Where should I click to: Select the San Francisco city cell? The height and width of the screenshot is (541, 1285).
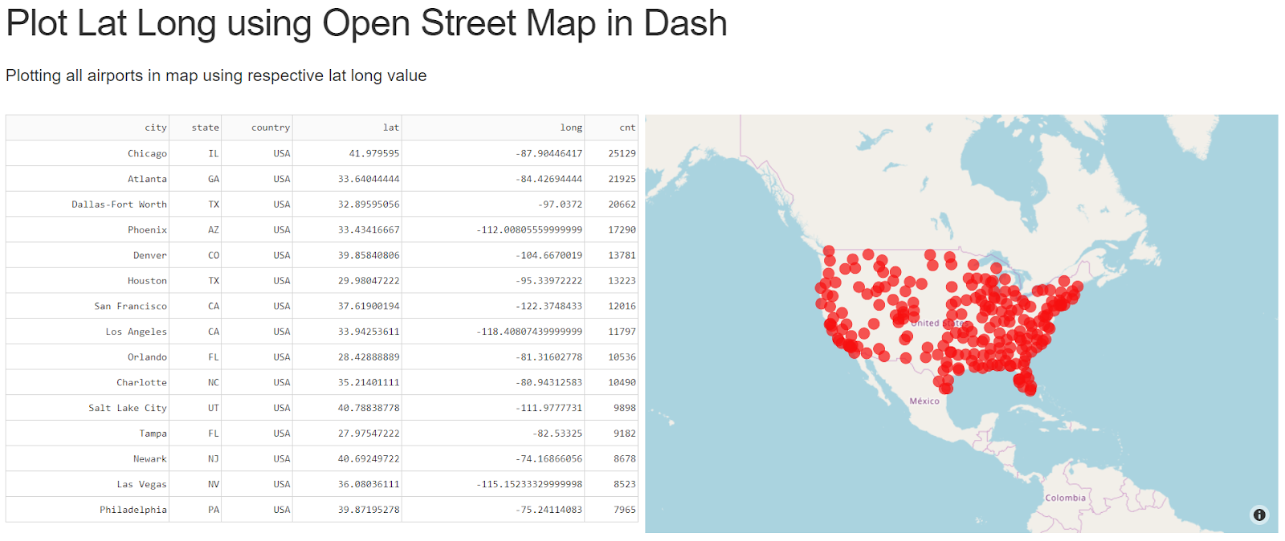pyautogui.click(x=88, y=306)
